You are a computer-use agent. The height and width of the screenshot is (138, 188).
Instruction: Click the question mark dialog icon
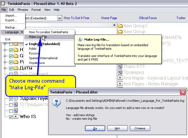[56, 103]
